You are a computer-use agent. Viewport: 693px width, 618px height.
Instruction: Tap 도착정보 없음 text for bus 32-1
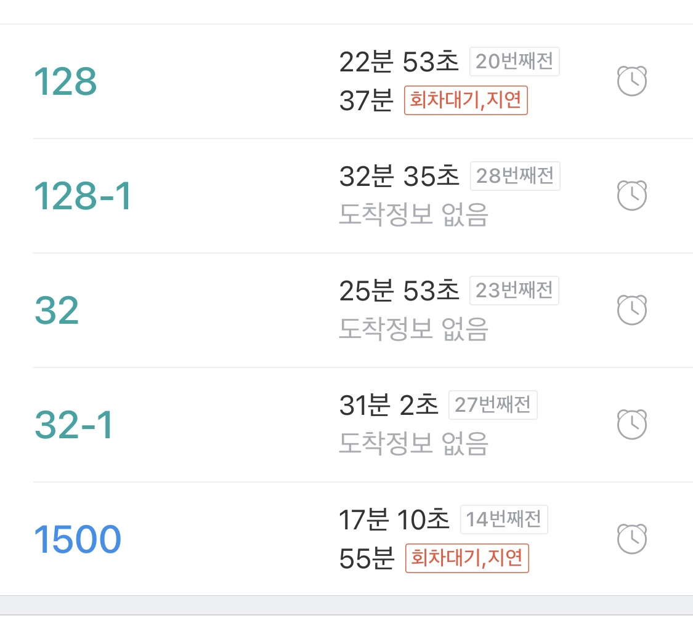413,443
